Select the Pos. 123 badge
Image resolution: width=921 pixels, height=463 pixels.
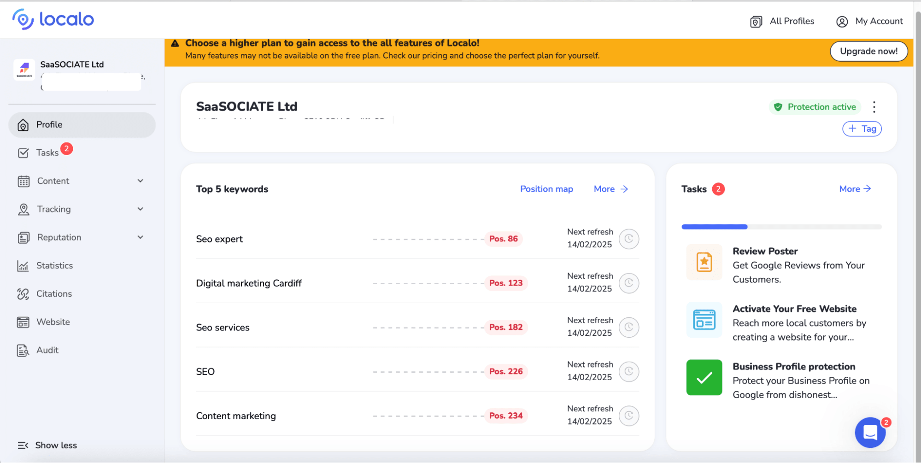click(506, 283)
